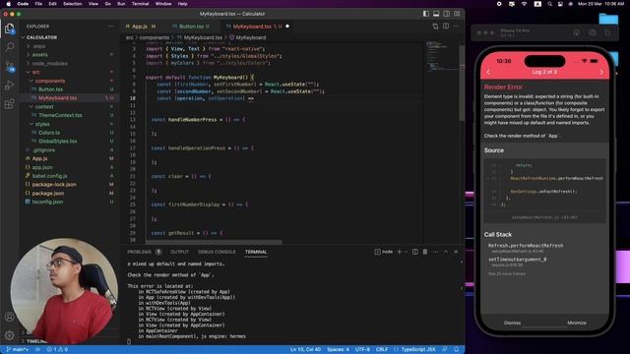Collapse the src folder
Image resolution: width=630 pixels, height=354 pixels.
pyautogui.click(x=35, y=72)
